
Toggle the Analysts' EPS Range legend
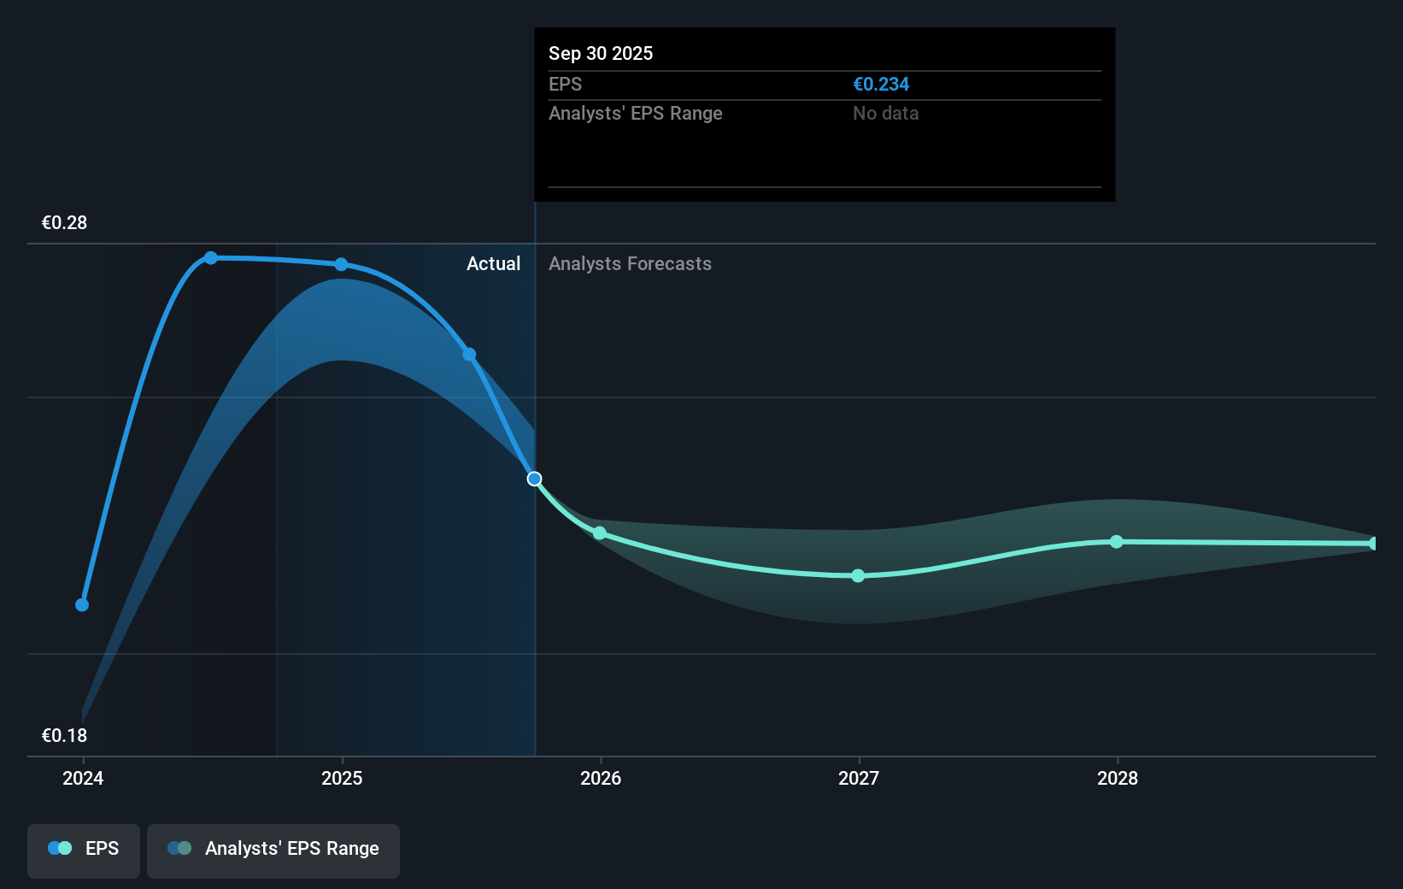click(x=273, y=851)
